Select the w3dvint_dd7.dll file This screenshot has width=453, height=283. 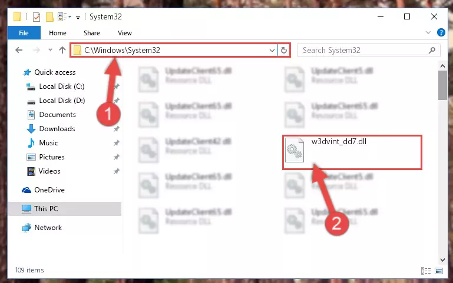click(352, 152)
